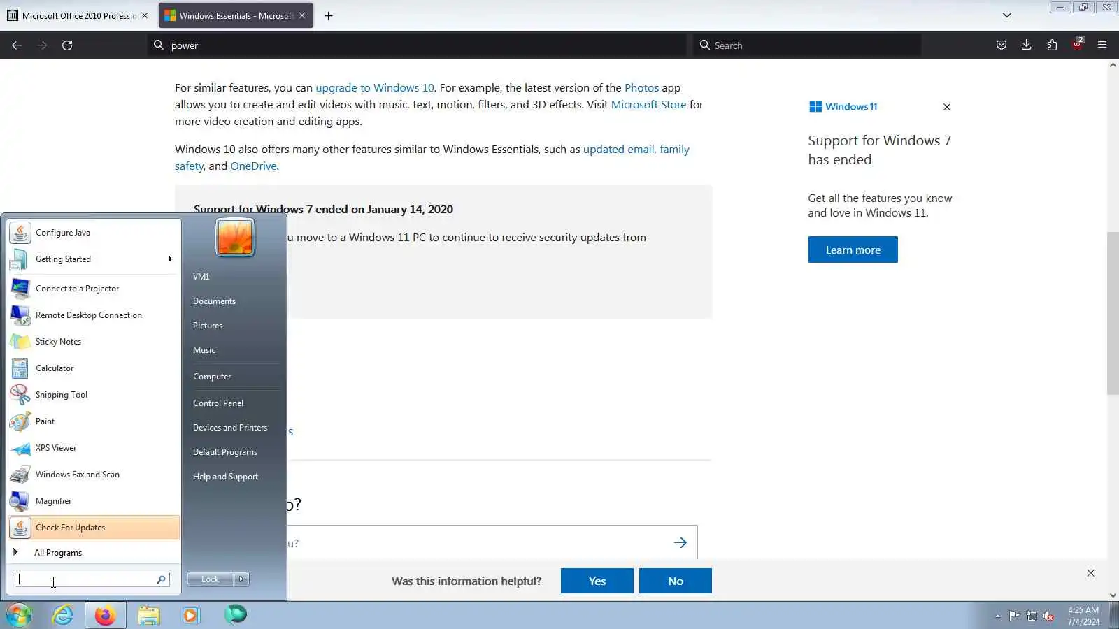The image size is (1119, 629).
Task: Open Connect to a Projector icon
Action: click(x=20, y=289)
